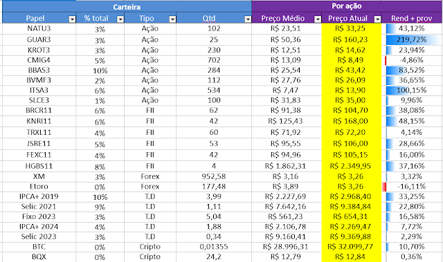Open the Tipo column filter dropdown
The height and width of the screenshot is (262, 443).
[172, 19]
